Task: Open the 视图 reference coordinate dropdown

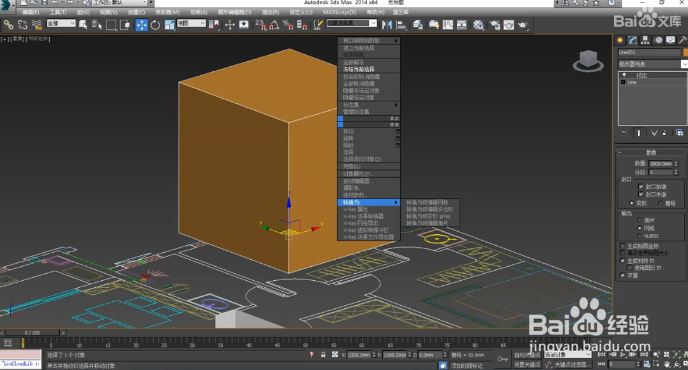Action: point(191,24)
